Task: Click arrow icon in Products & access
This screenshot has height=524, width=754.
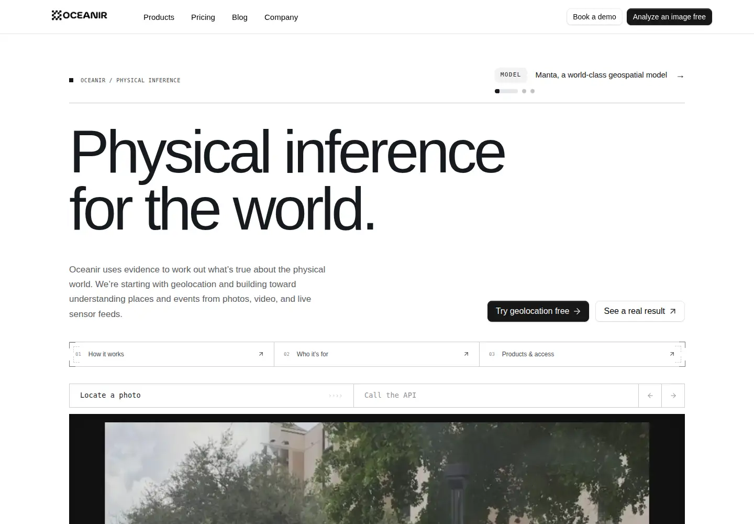Action: [x=672, y=354]
